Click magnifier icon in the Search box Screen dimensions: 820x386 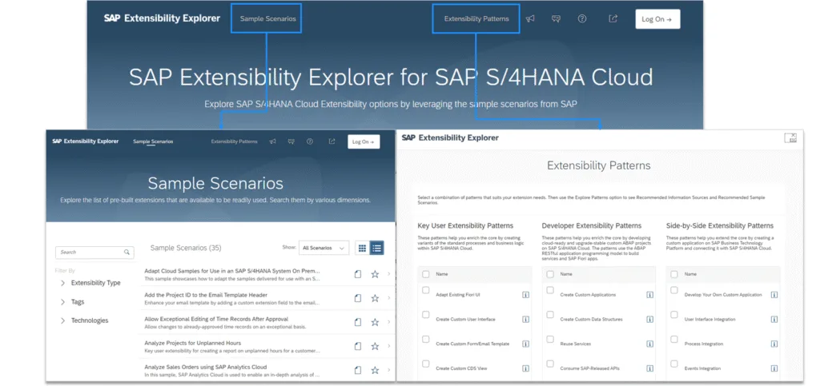tap(127, 253)
